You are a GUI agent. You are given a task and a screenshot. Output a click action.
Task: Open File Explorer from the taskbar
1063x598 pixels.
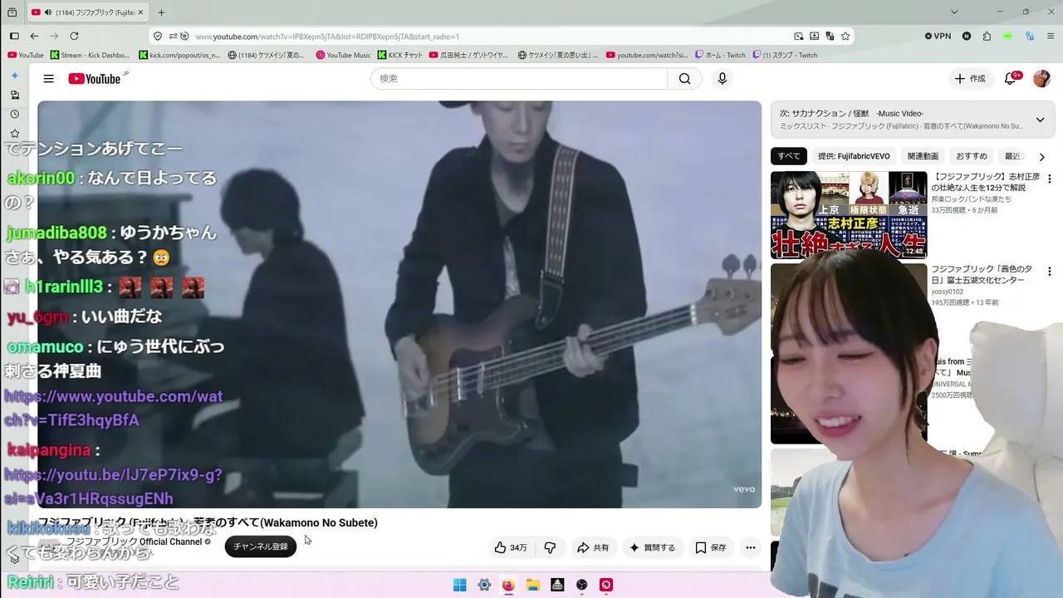533,585
